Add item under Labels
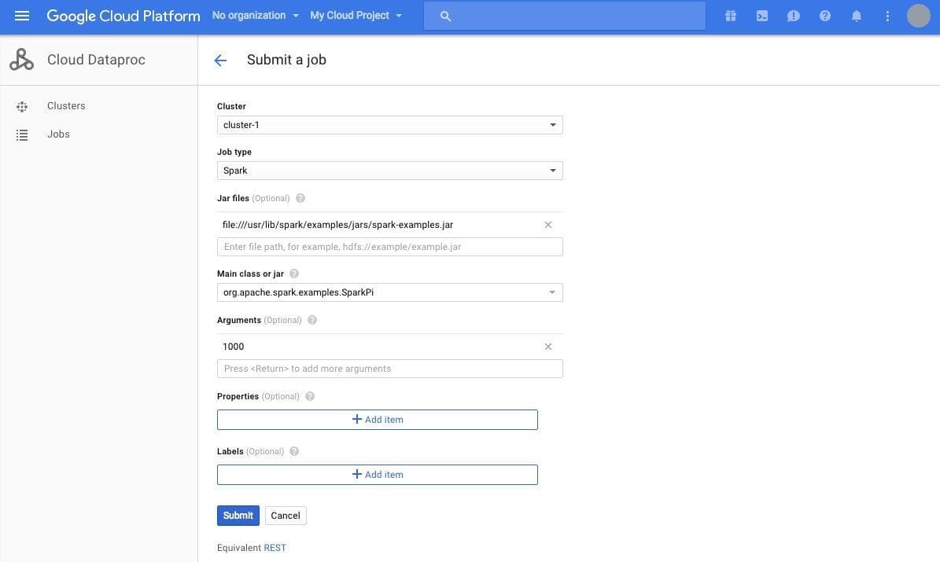 pos(377,475)
